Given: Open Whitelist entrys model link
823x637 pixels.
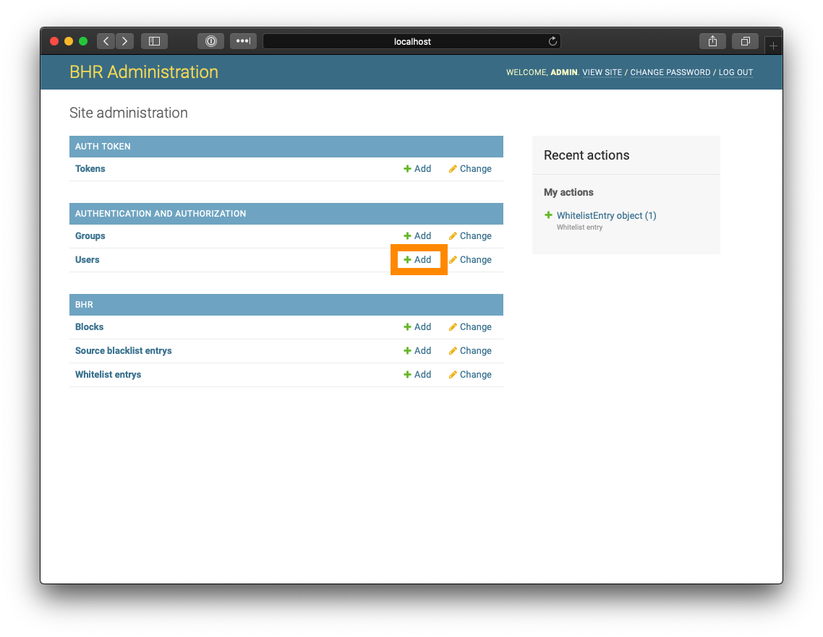Looking at the screenshot, I should click(x=108, y=374).
